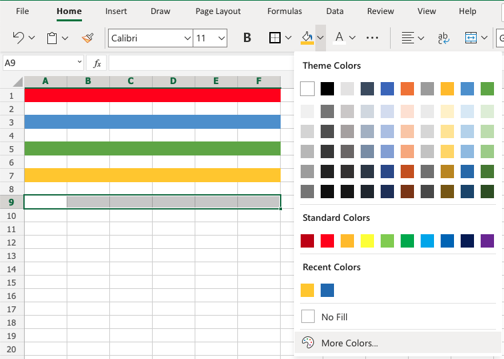The height and width of the screenshot is (359, 504).
Task: Click the Fill Color bucket icon
Action: pos(307,38)
